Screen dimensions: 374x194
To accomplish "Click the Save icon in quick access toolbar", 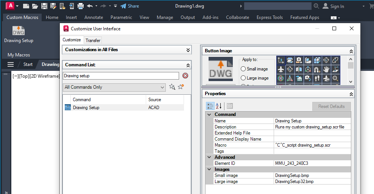I will click(x=44, y=6).
